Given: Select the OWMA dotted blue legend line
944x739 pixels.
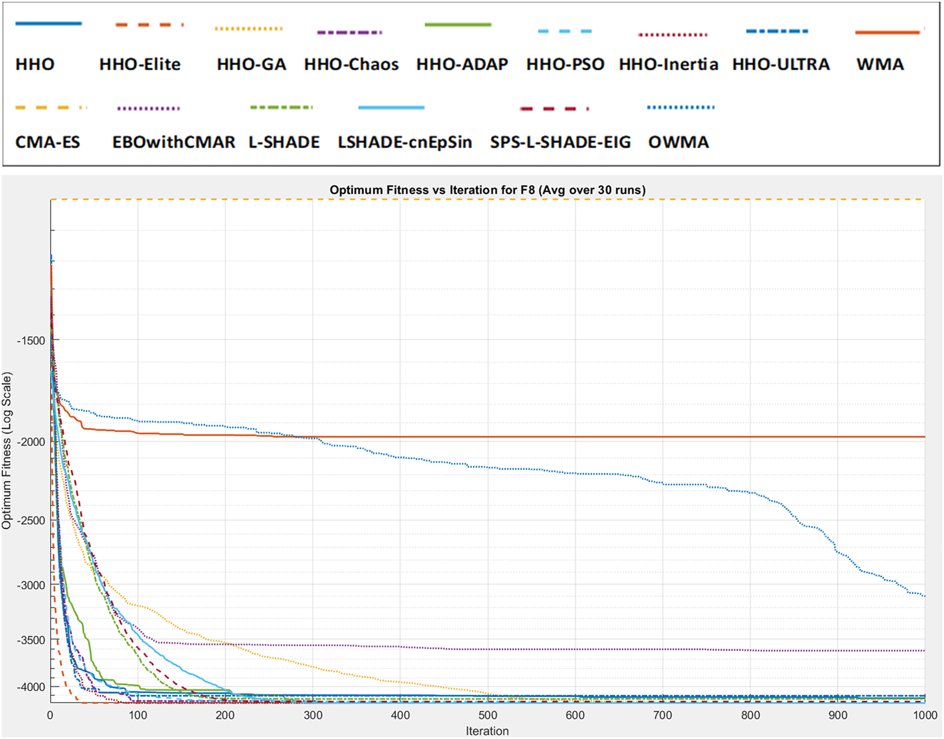Looking at the screenshot, I should click(x=680, y=108).
